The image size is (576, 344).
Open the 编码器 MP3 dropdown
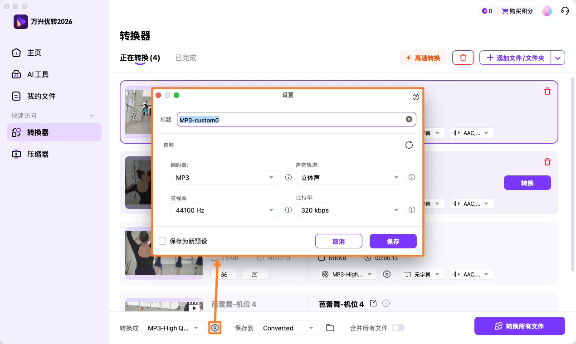tap(225, 177)
